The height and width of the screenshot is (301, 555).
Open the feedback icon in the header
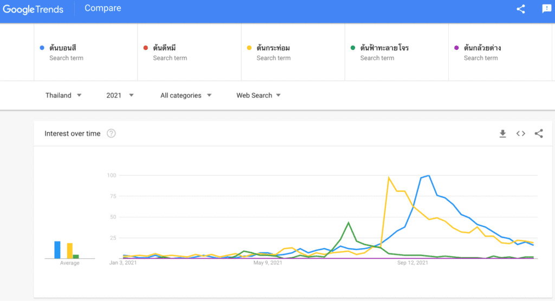[x=547, y=9]
